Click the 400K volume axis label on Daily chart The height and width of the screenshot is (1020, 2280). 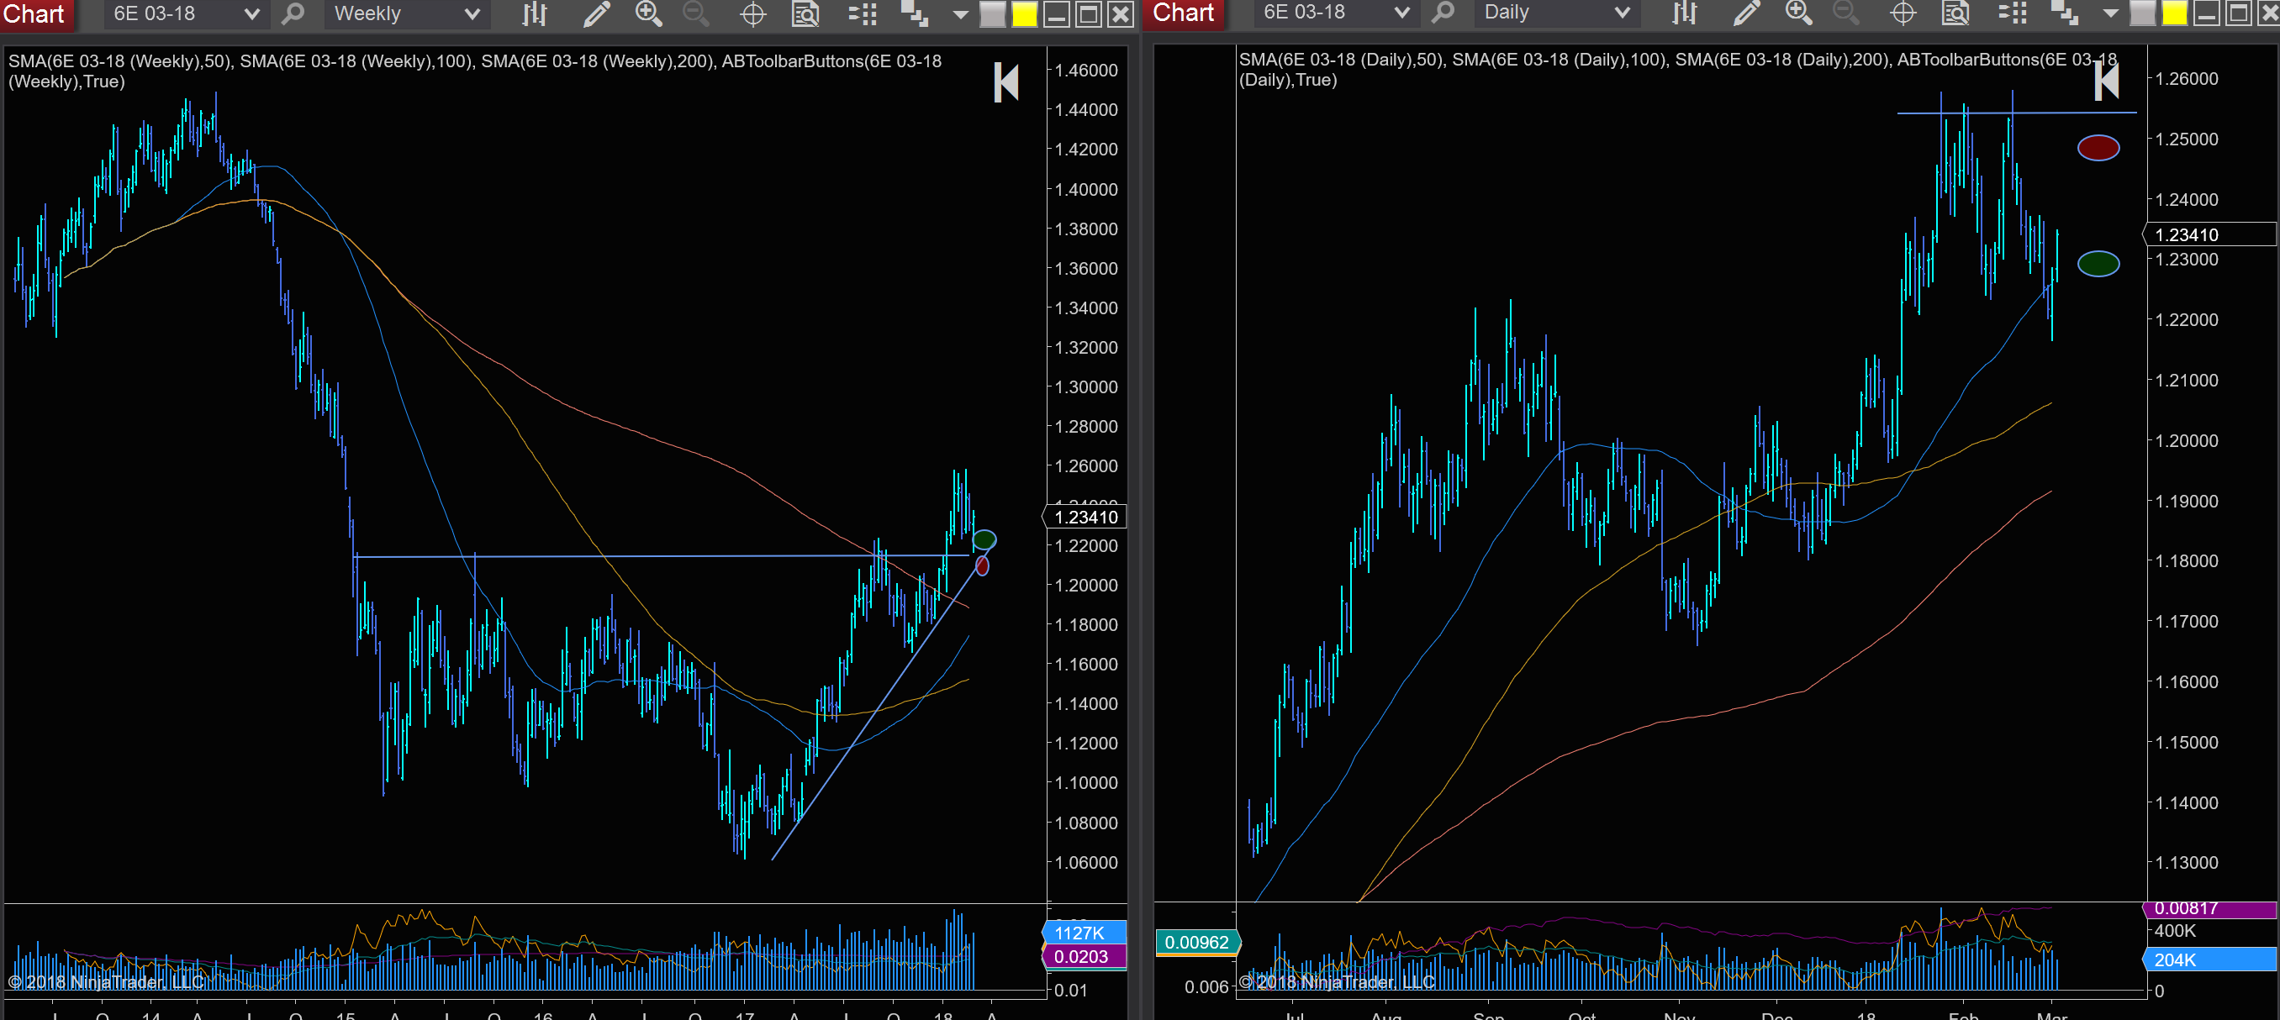tap(2175, 931)
